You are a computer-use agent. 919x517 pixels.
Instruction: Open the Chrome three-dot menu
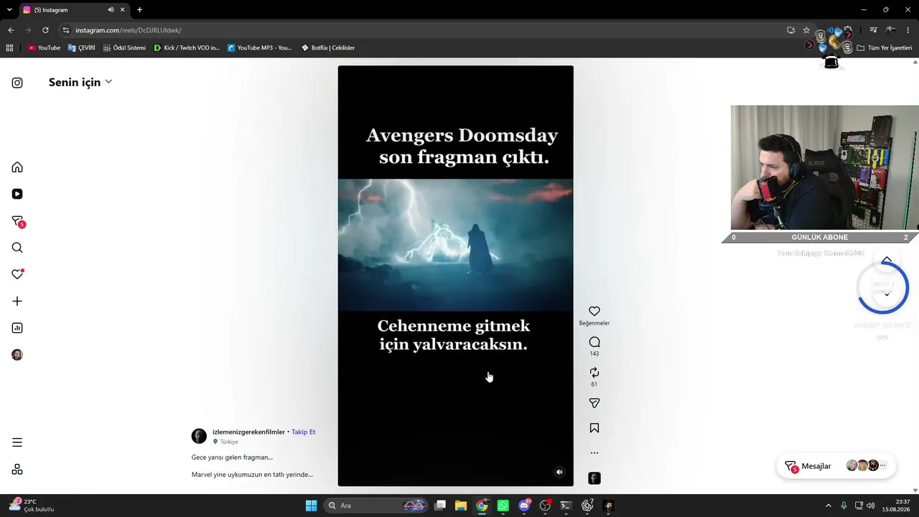(908, 30)
